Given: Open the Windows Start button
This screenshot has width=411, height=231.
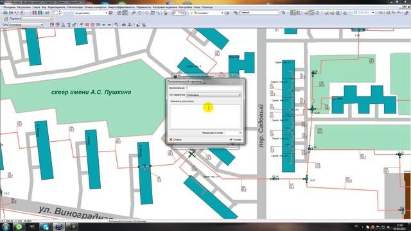Looking at the screenshot, I should click(x=6, y=227).
